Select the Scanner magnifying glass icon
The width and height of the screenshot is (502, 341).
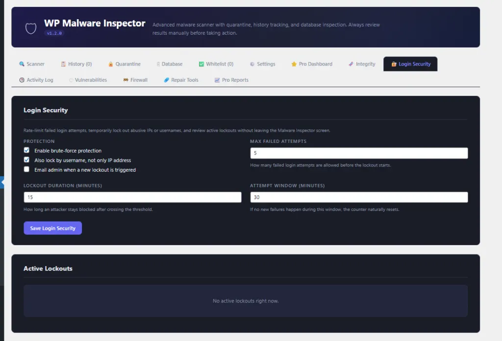(21, 64)
